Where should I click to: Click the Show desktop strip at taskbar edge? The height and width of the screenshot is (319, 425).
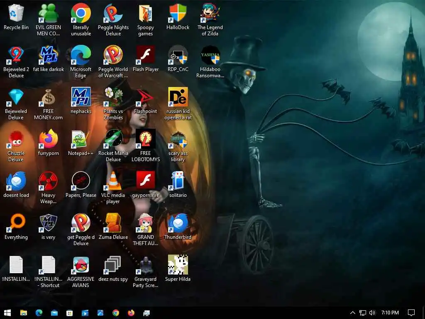[x=424, y=313]
